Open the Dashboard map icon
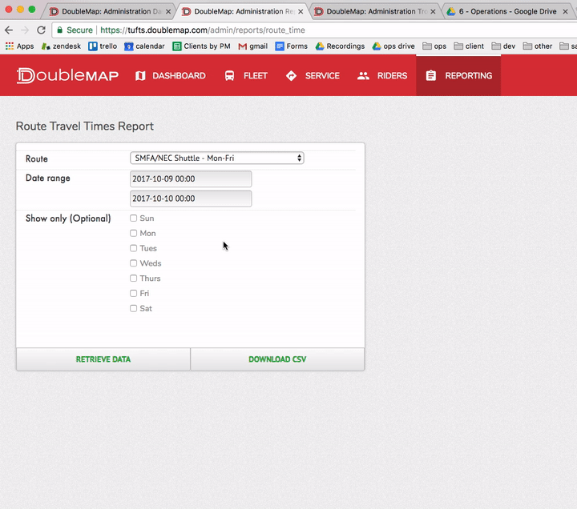 pyautogui.click(x=141, y=76)
